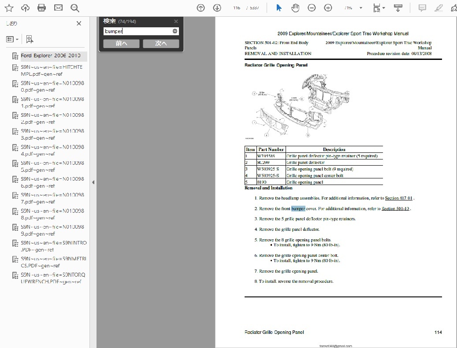Click the Removal and Installation heading
The width and height of the screenshot is (457, 348).
268,188
